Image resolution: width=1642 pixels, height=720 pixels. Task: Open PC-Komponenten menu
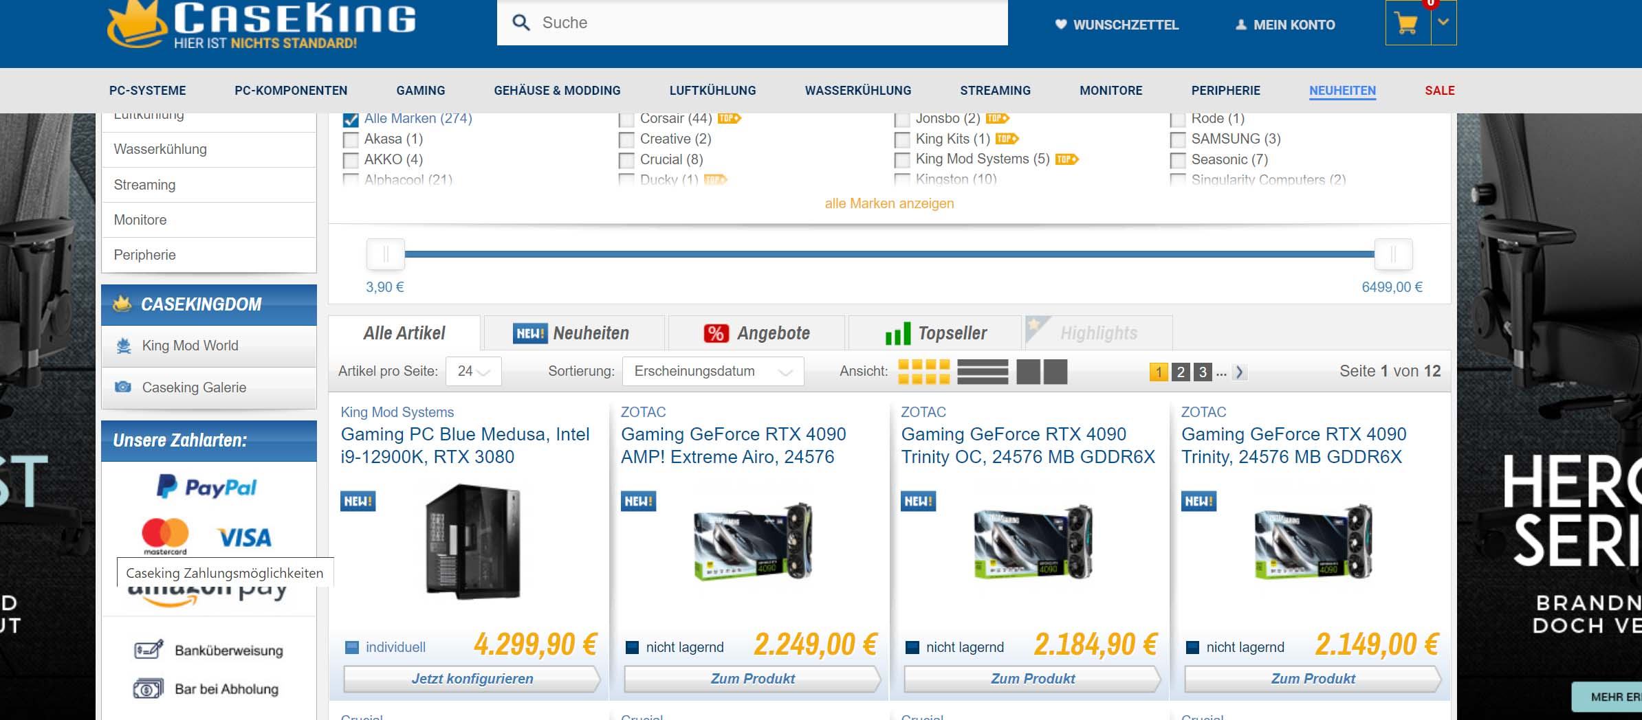291,91
